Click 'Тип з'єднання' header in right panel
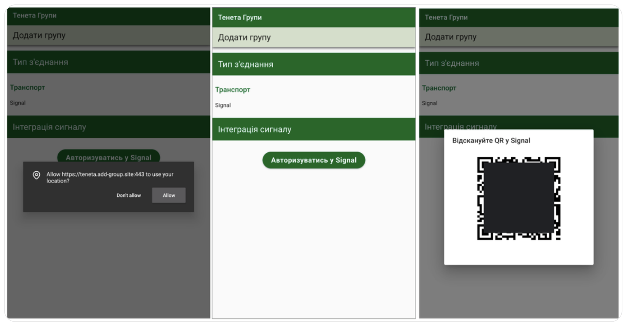Viewport: 625px width, 325px height. 519,63
